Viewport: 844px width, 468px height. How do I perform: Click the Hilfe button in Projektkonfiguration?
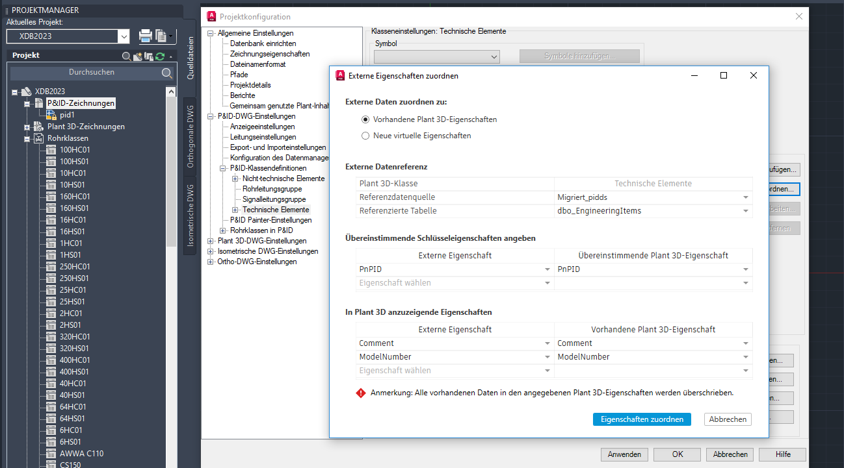pyautogui.click(x=783, y=454)
